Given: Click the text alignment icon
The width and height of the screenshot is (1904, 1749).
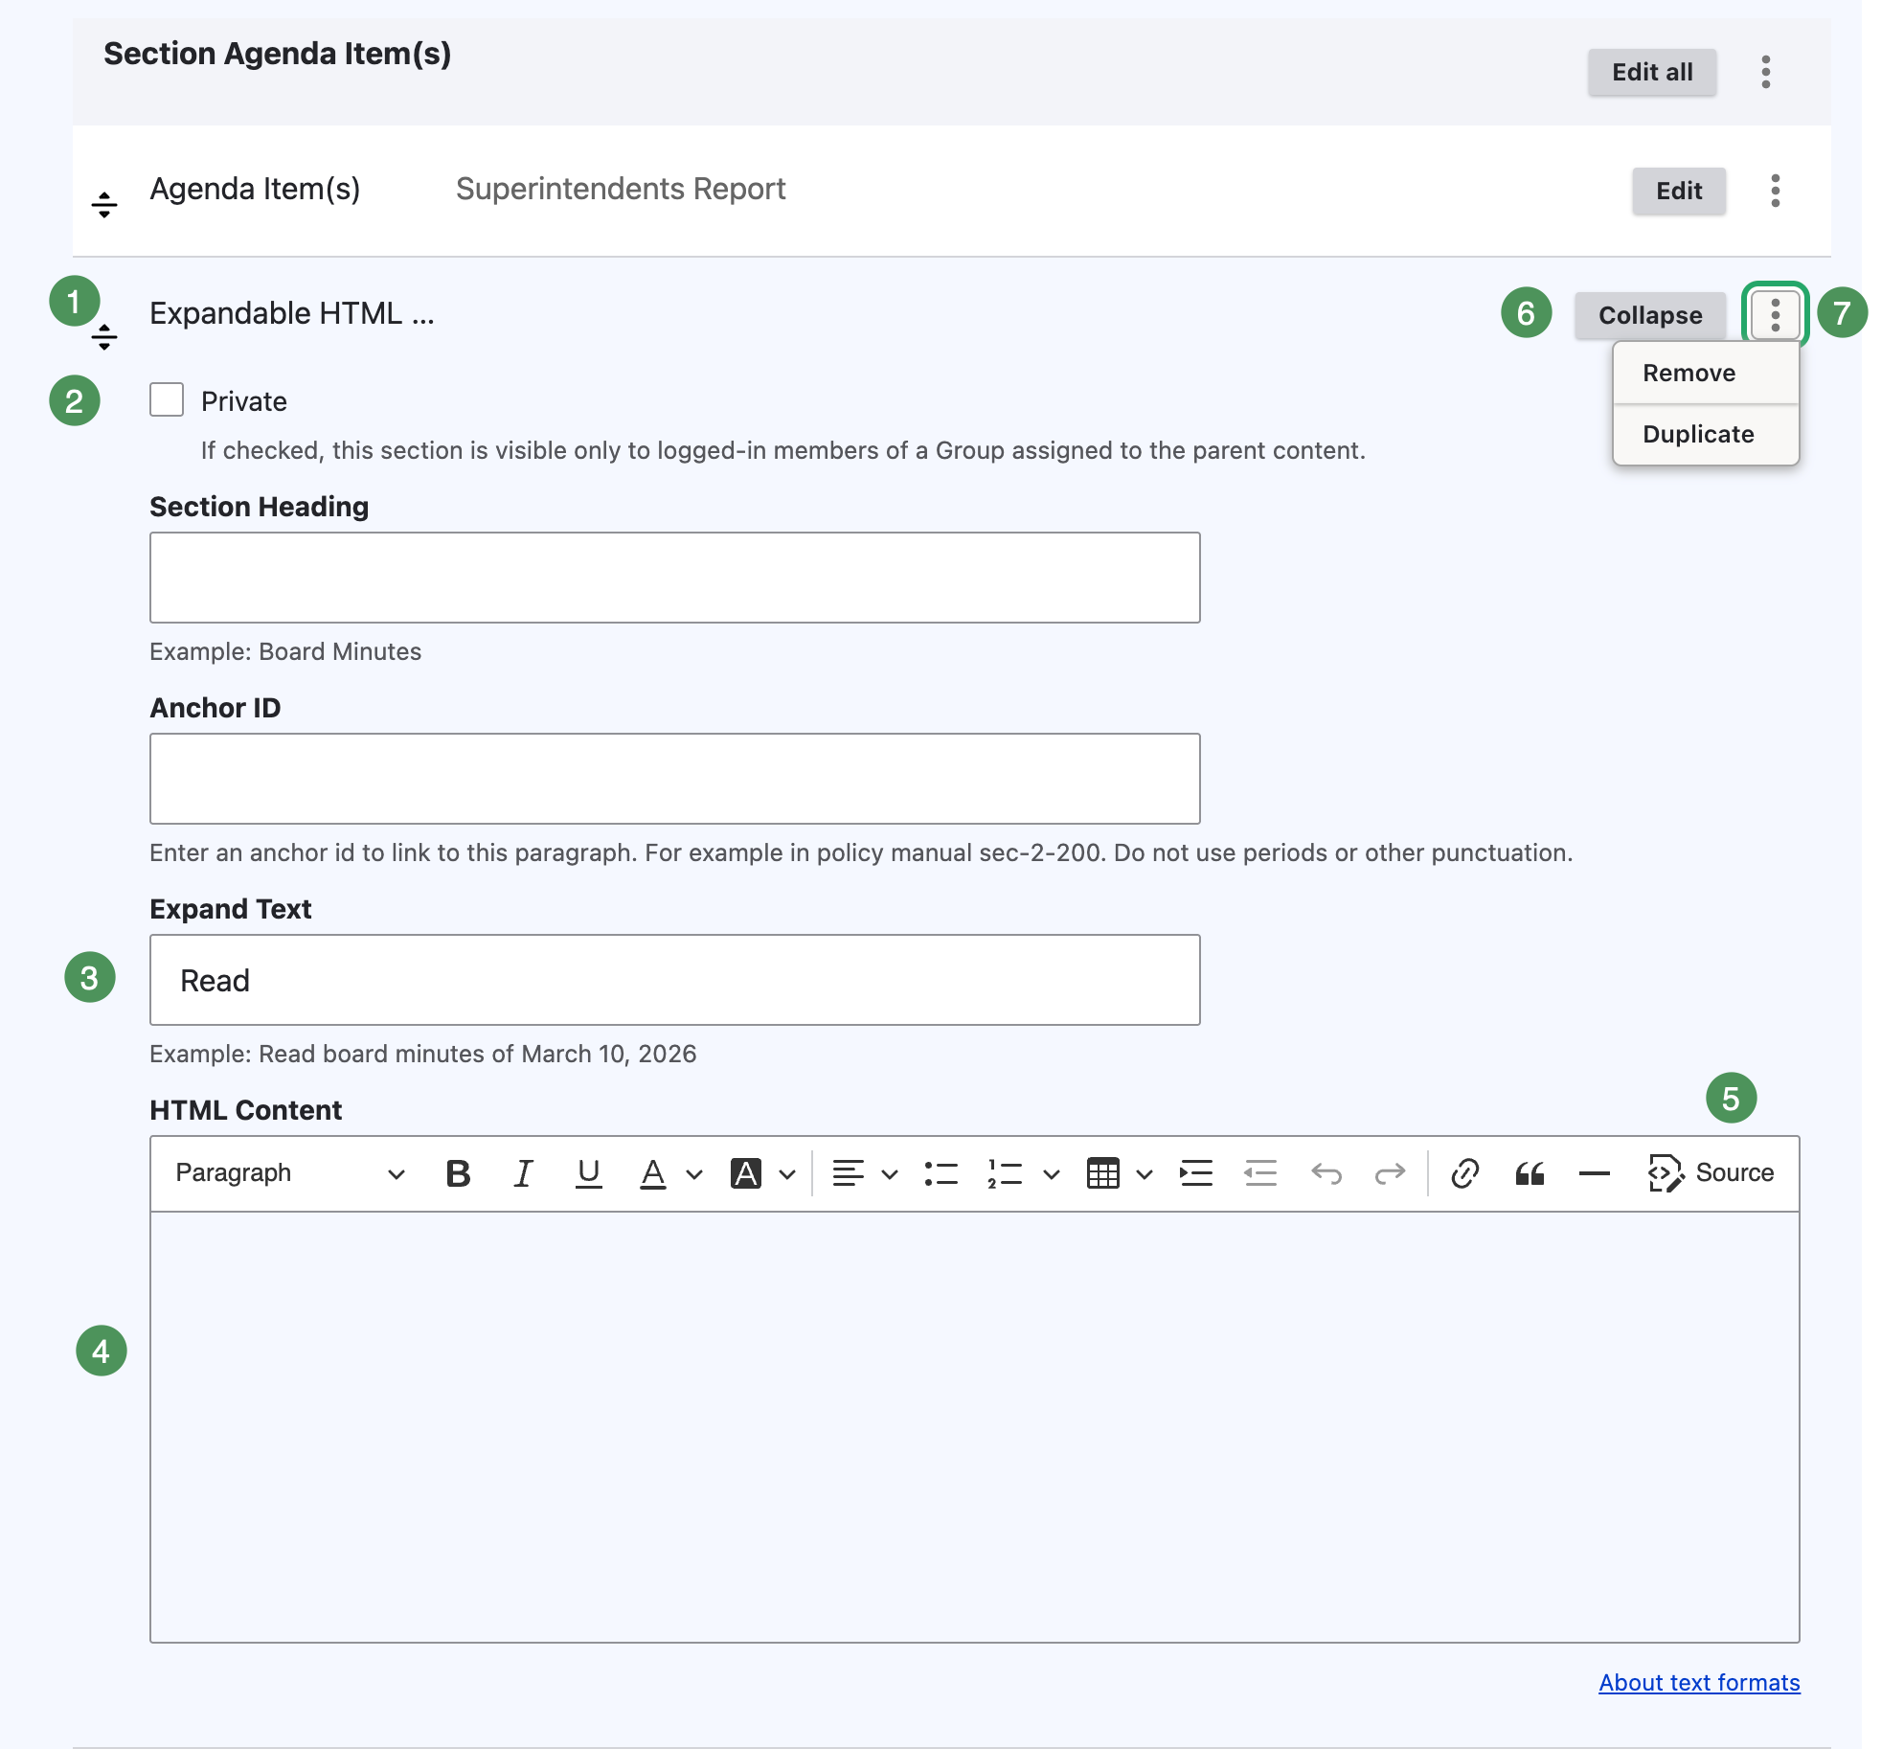Looking at the screenshot, I should (848, 1173).
